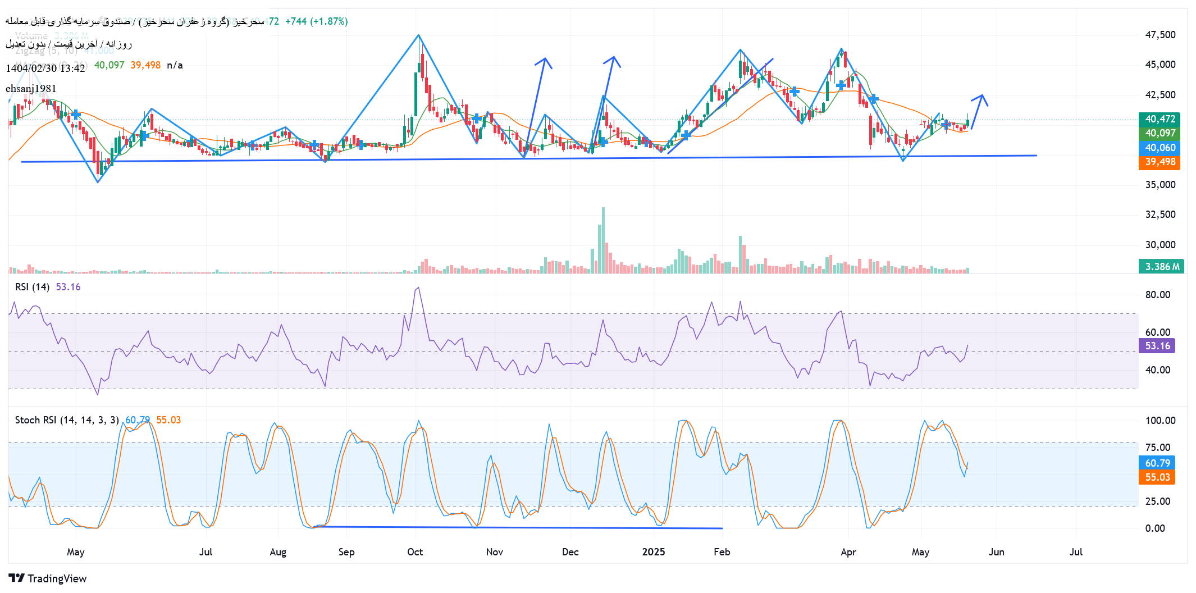Click the 1404/02/30 13:42 timestamp text

click(45, 69)
